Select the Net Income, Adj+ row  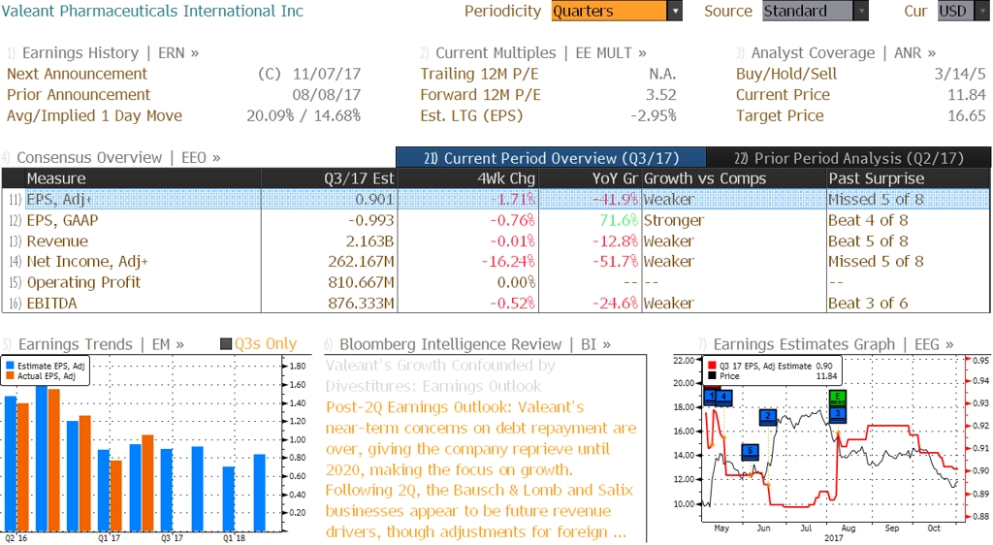[496, 262]
